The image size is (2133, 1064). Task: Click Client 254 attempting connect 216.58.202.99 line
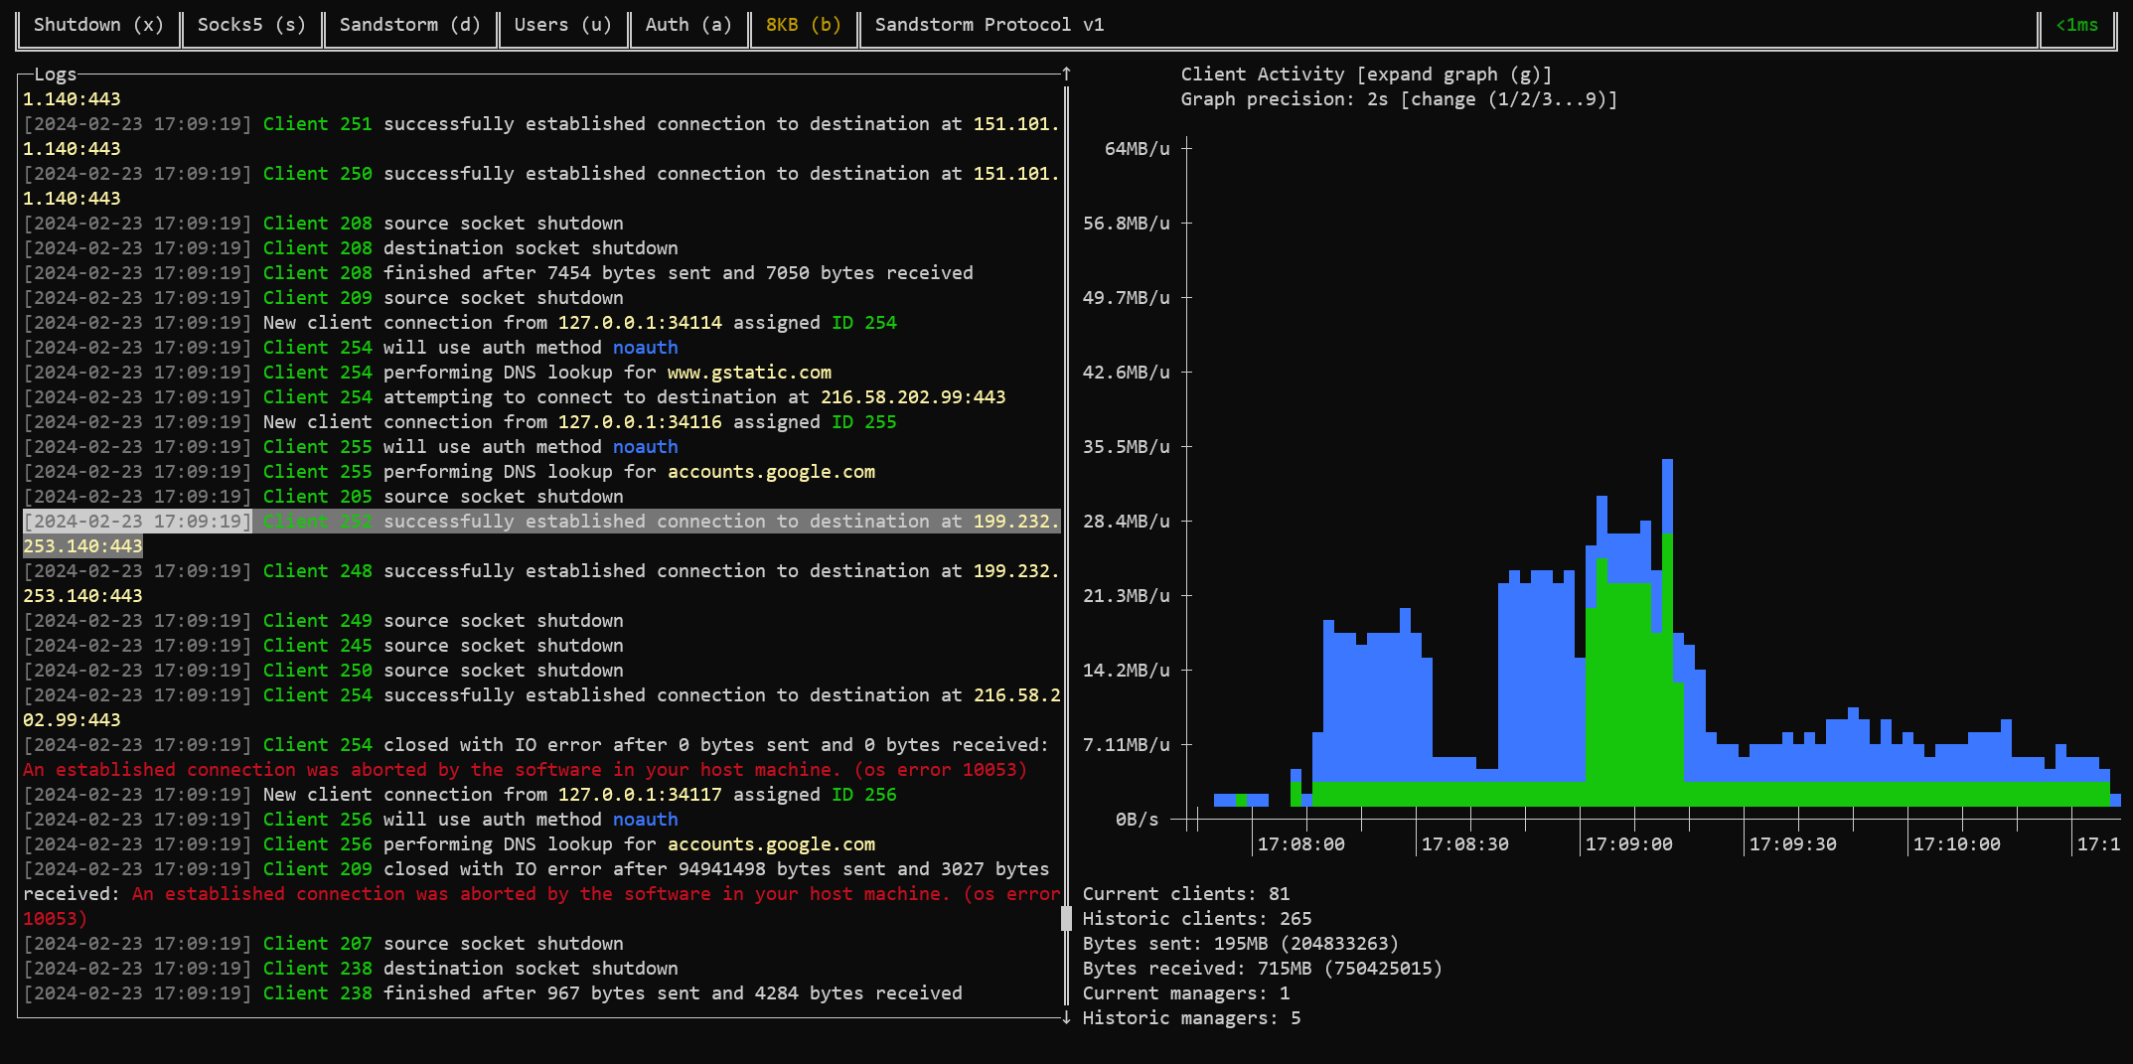click(515, 397)
